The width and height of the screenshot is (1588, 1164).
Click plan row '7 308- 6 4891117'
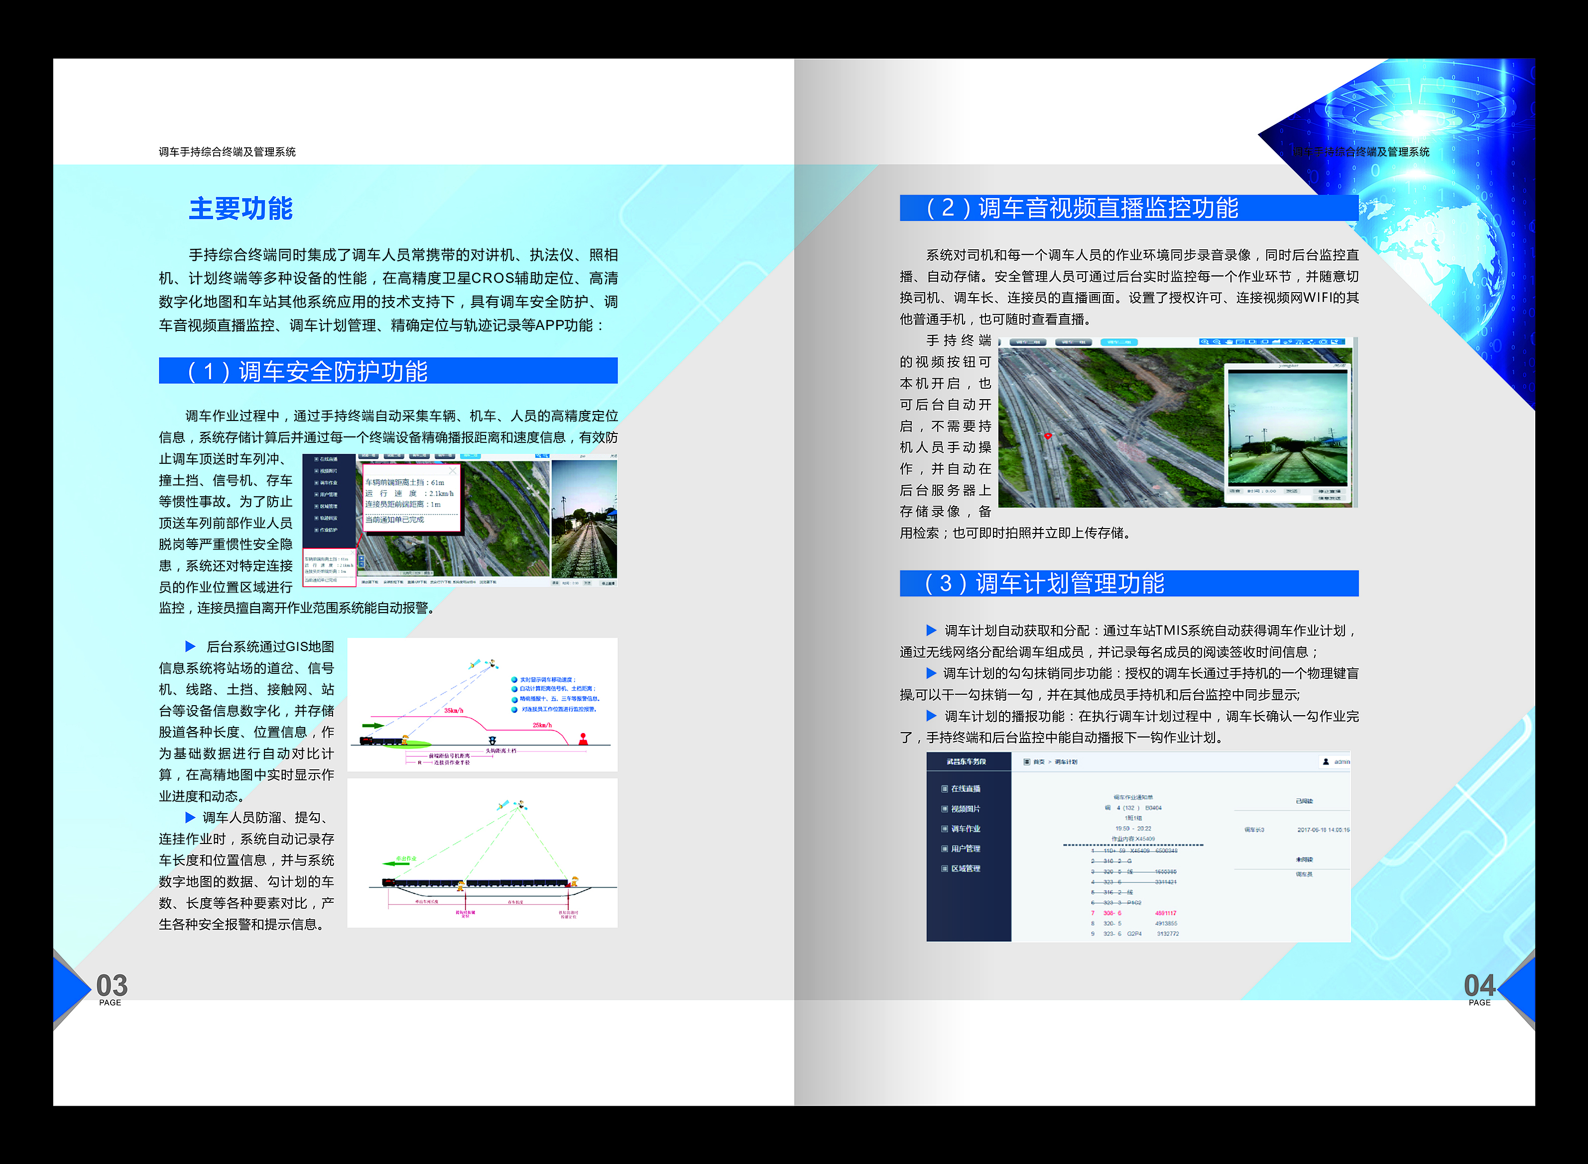tap(1133, 913)
